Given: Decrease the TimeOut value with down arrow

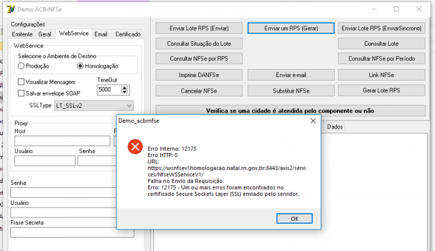Looking at the screenshot, I should pos(125,92).
